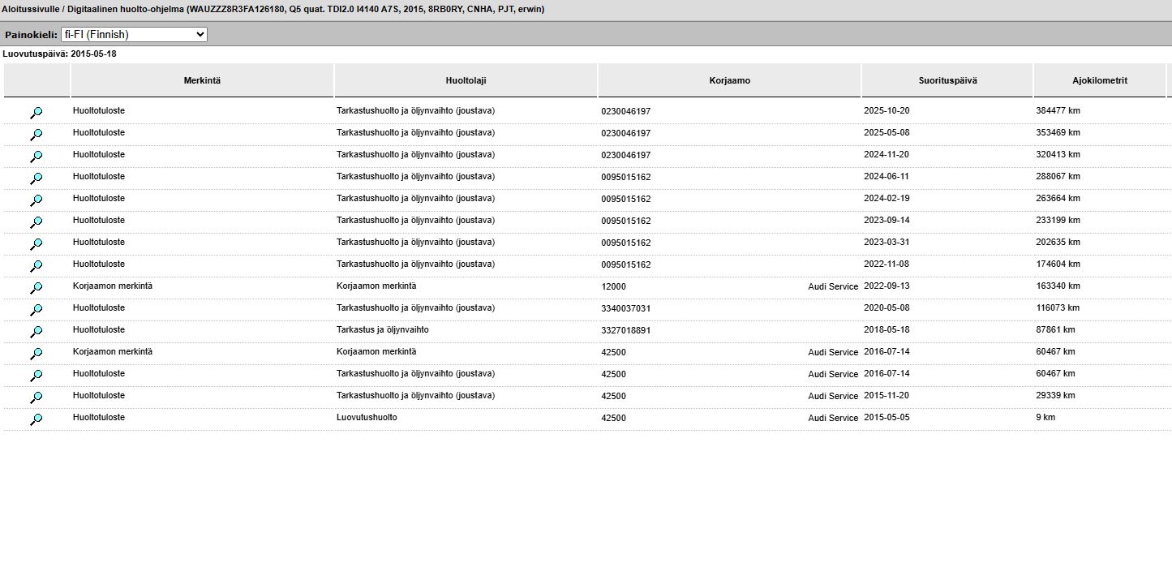Select the Korjaamo column header
This screenshot has width=1172, height=576.
729,80
